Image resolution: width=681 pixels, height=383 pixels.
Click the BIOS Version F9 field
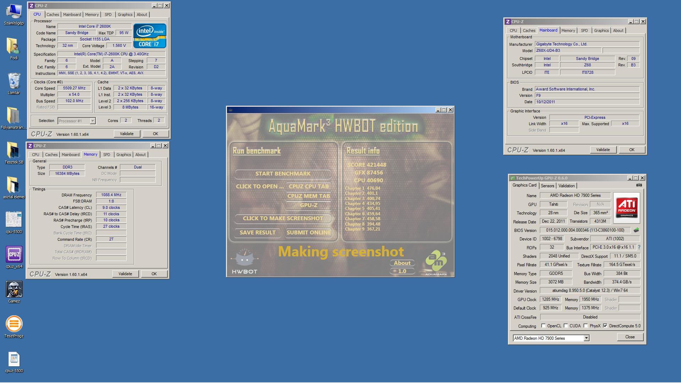click(587, 95)
